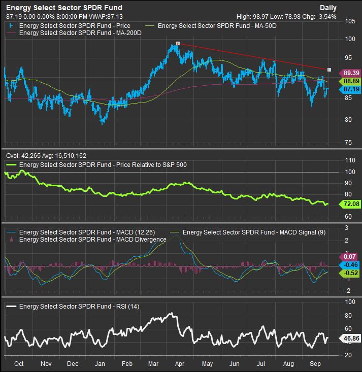Click the MA-50D legend line swatch
362x372 pixels.
[x=150, y=25]
